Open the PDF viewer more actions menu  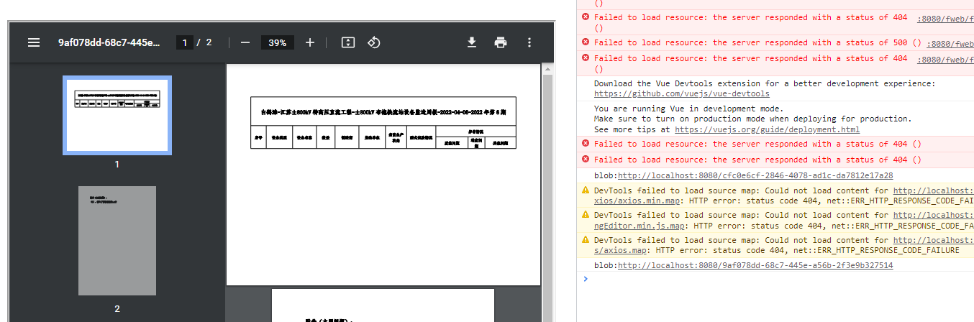point(529,42)
